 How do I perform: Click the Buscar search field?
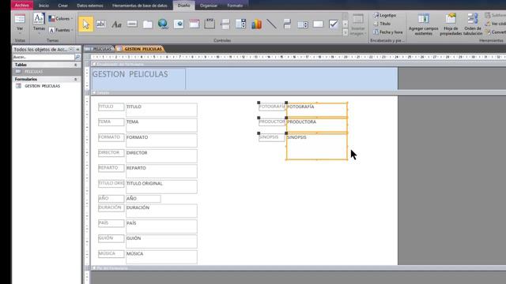[43, 57]
